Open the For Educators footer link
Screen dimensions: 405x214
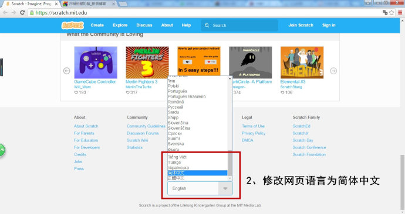86,140
